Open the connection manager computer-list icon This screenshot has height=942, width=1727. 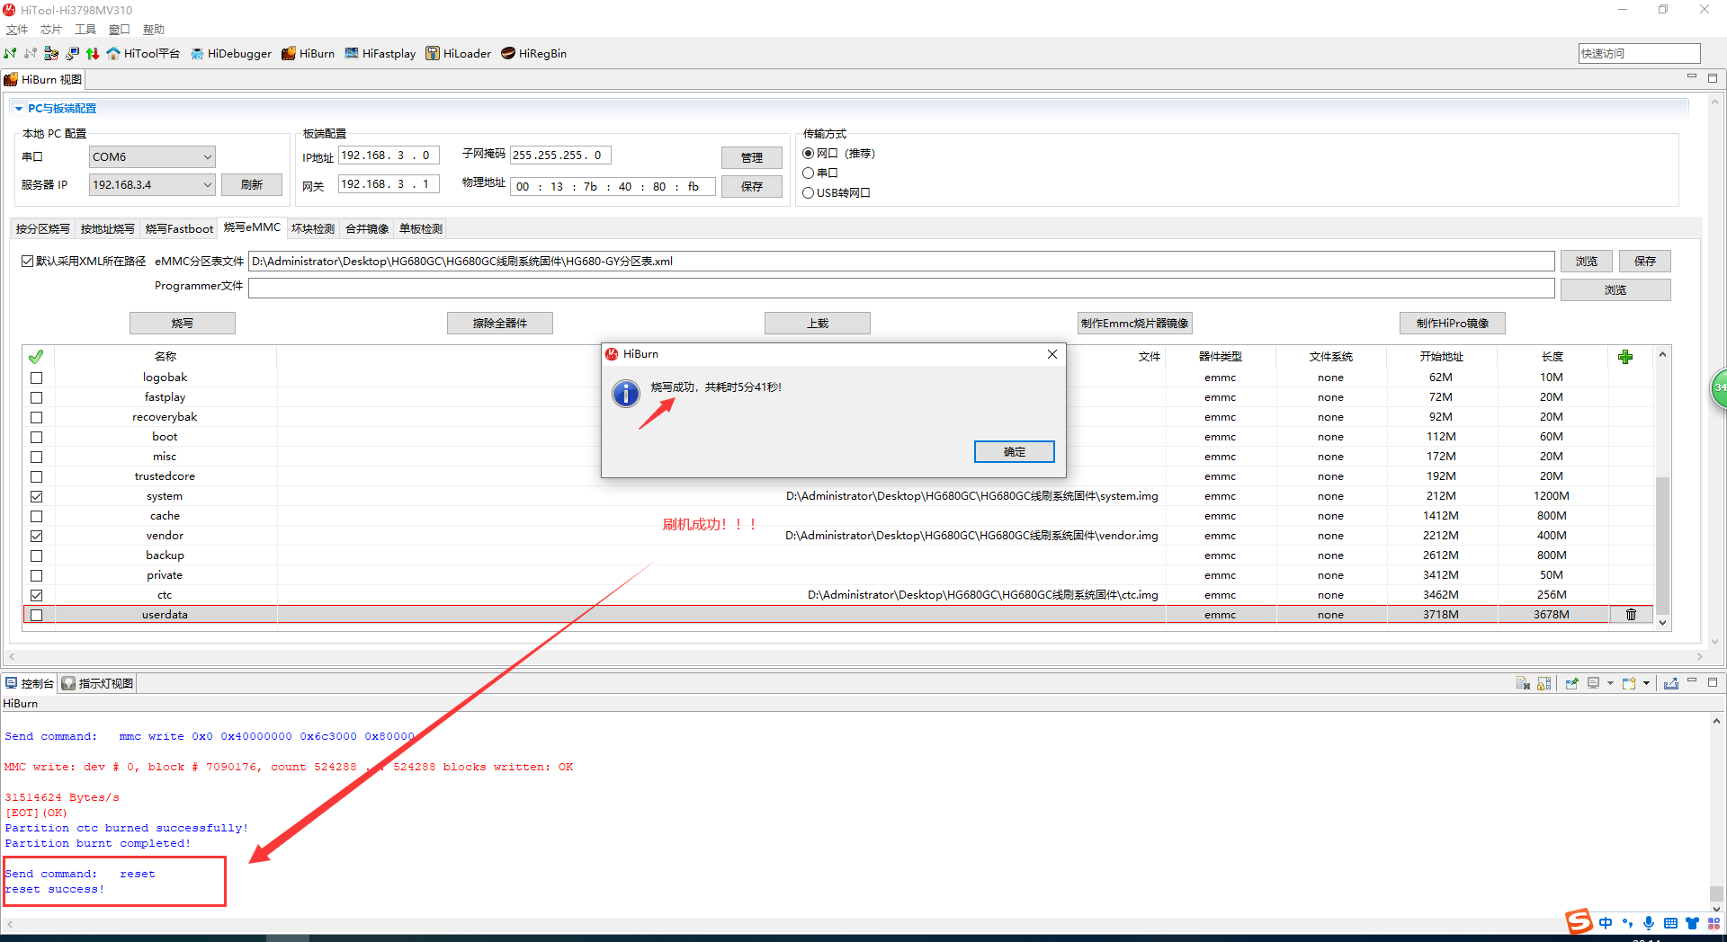51,53
